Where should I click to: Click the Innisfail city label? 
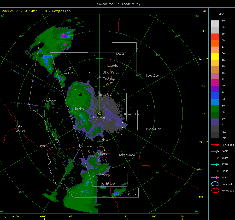click(105, 95)
